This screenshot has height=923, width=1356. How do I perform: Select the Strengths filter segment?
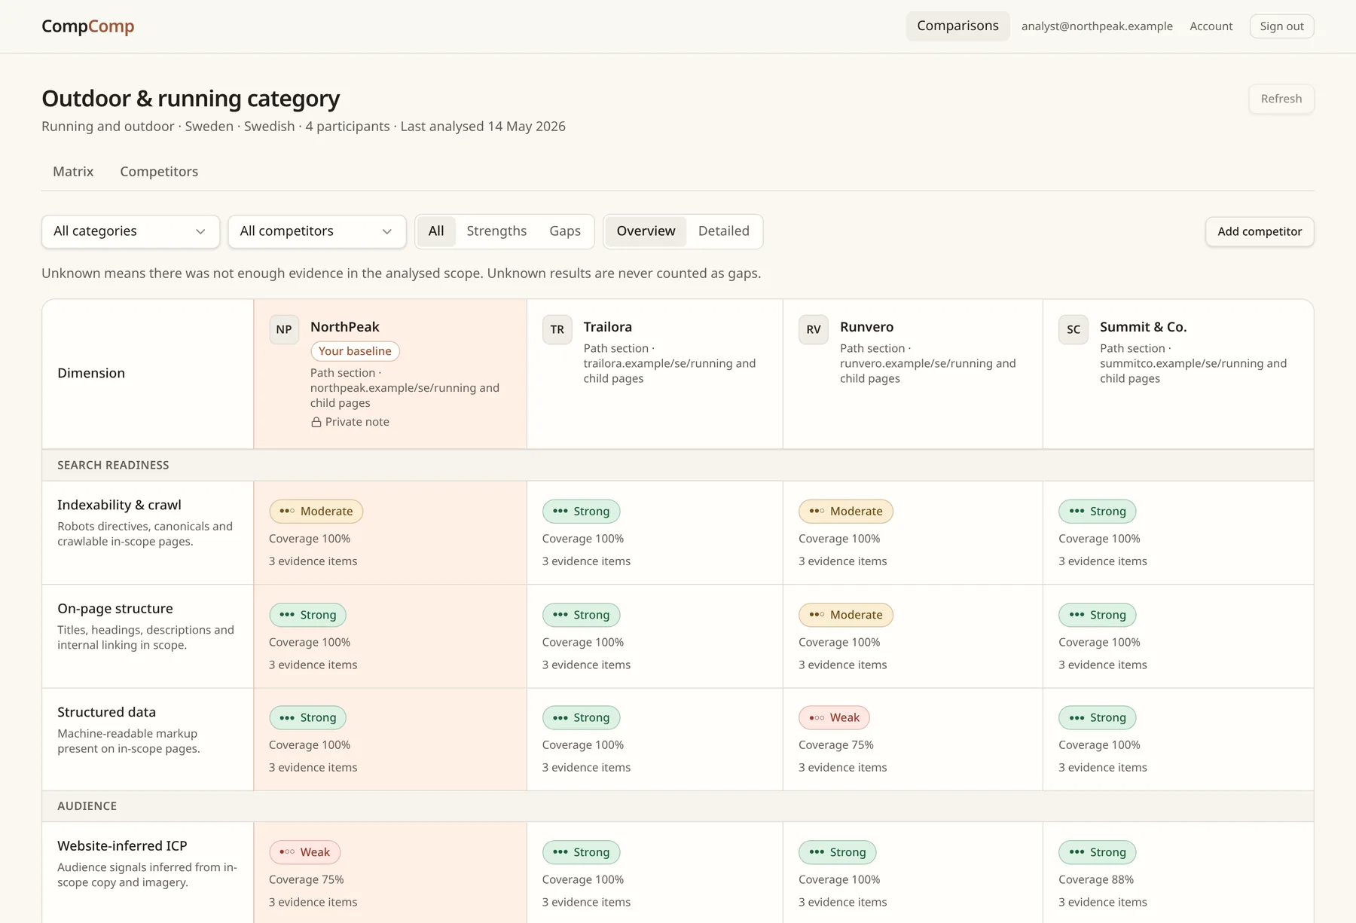(x=496, y=231)
